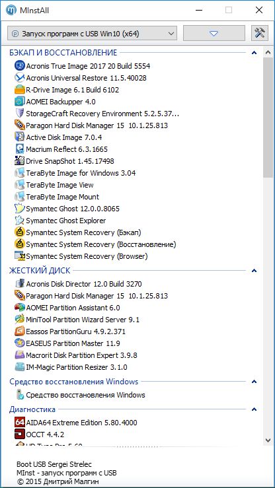
Task: Click the TeraByte Image for Windows icon
Action: pos(20,173)
